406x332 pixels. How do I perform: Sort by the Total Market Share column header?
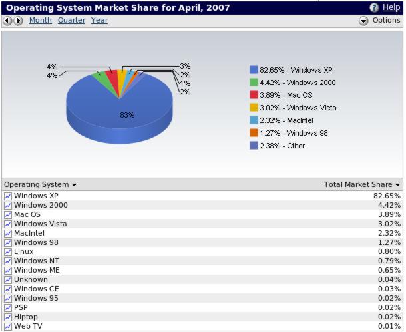coord(362,184)
